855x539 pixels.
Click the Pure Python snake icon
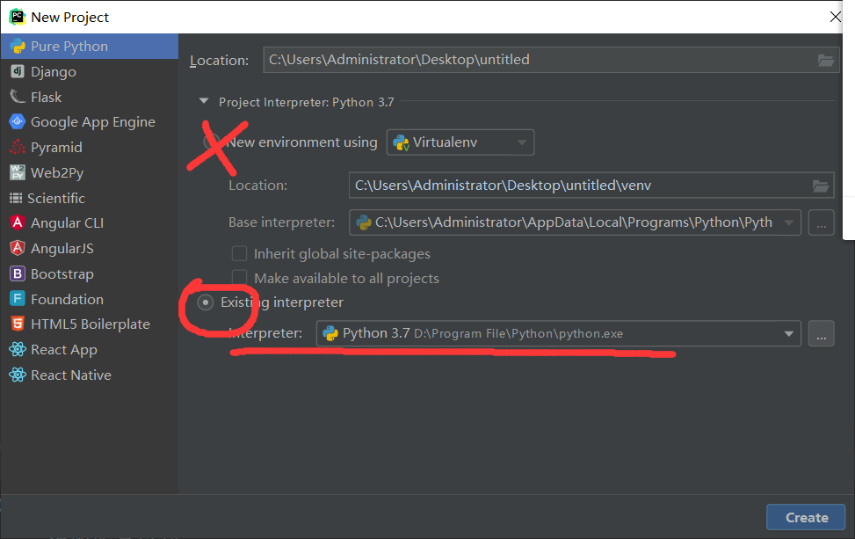tap(18, 47)
